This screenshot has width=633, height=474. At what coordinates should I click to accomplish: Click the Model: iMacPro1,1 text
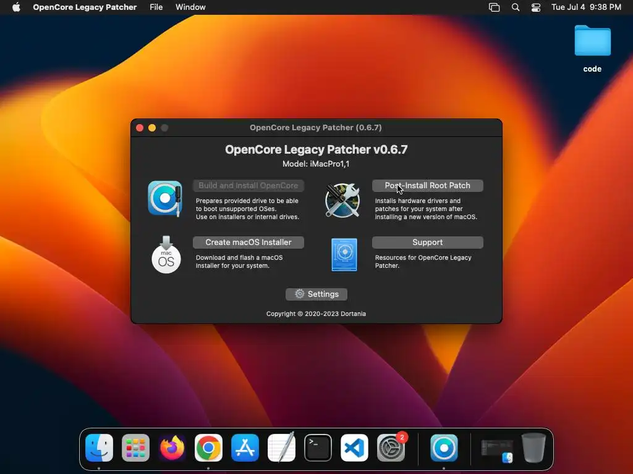(x=316, y=164)
